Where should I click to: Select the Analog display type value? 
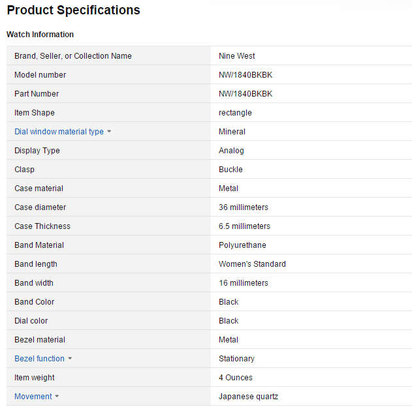tap(231, 151)
